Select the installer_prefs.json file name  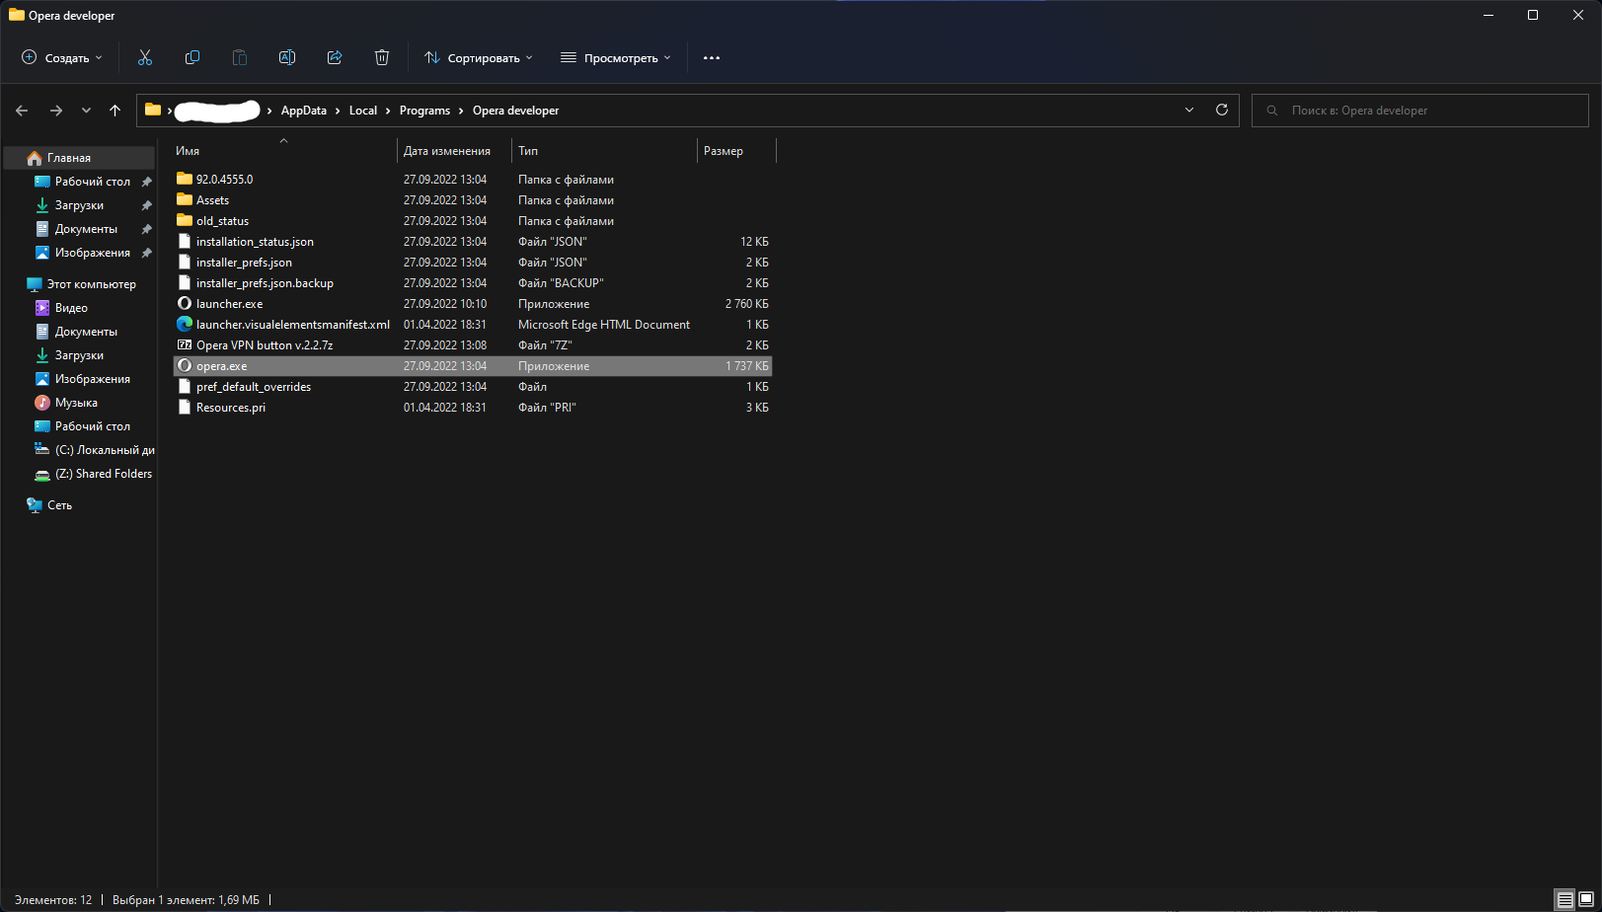tap(244, 263)
